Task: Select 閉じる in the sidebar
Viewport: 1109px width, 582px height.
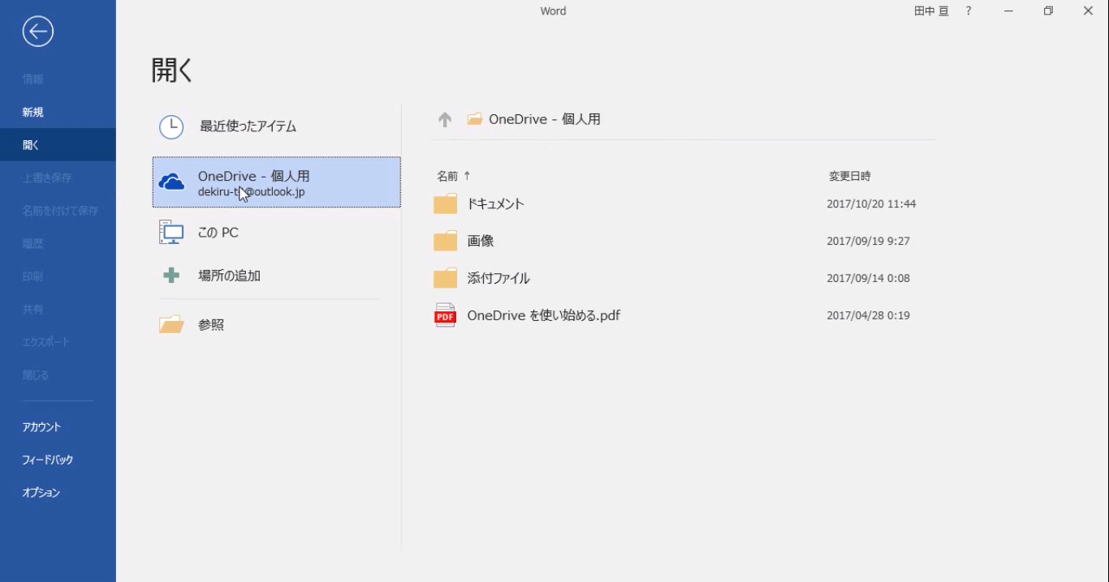Action: coord(58,375)
